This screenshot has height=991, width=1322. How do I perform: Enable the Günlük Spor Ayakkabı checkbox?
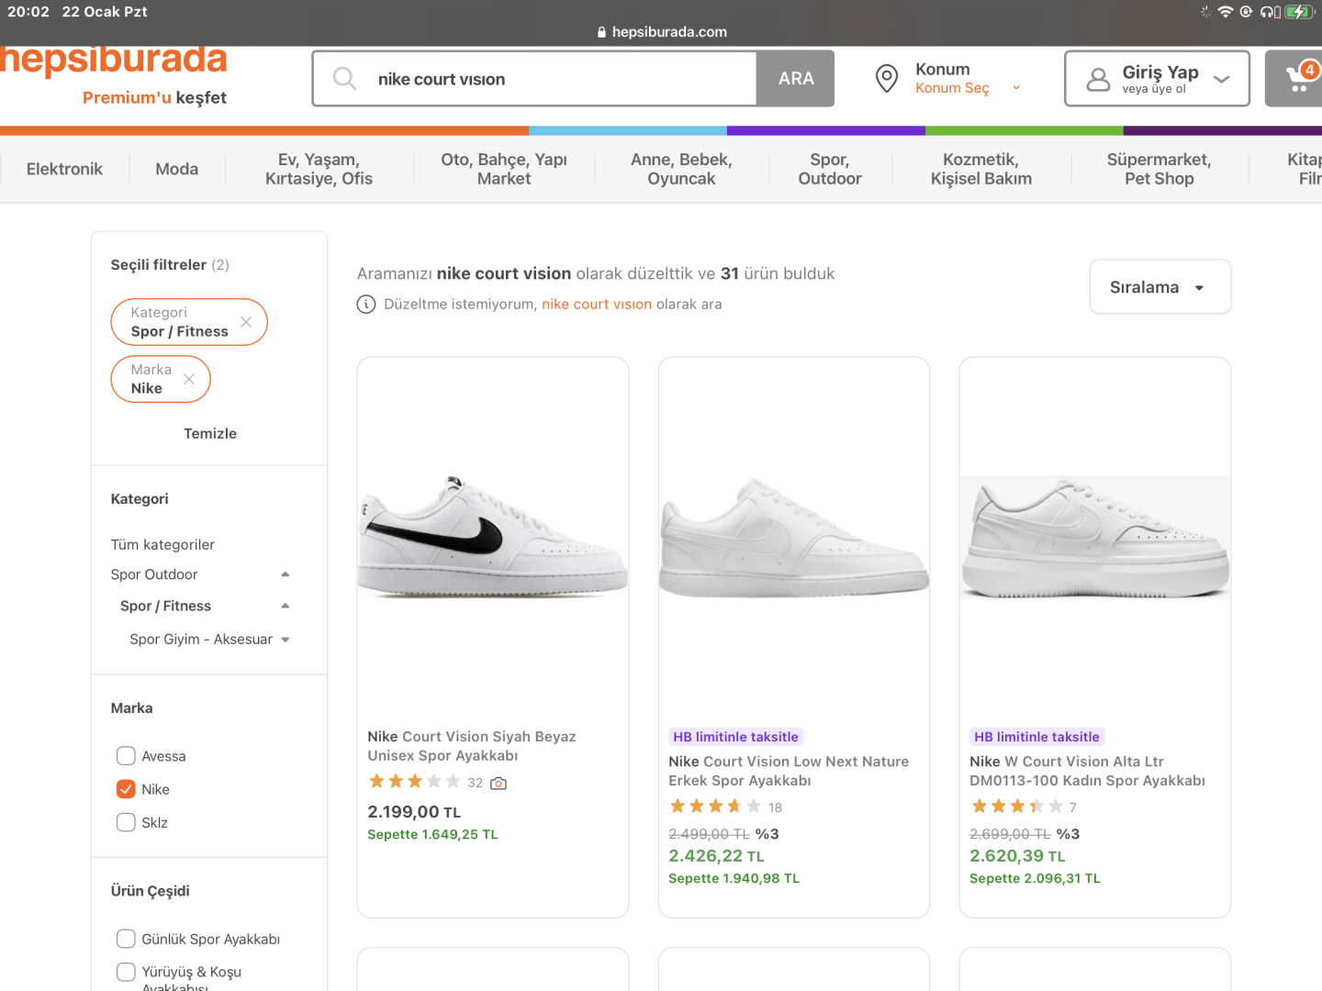(x=126, y=939)
